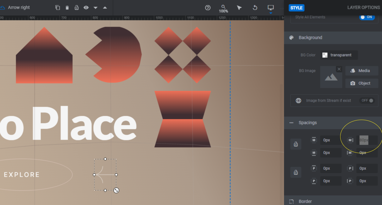Click the left padding icon

click(350, 181)
